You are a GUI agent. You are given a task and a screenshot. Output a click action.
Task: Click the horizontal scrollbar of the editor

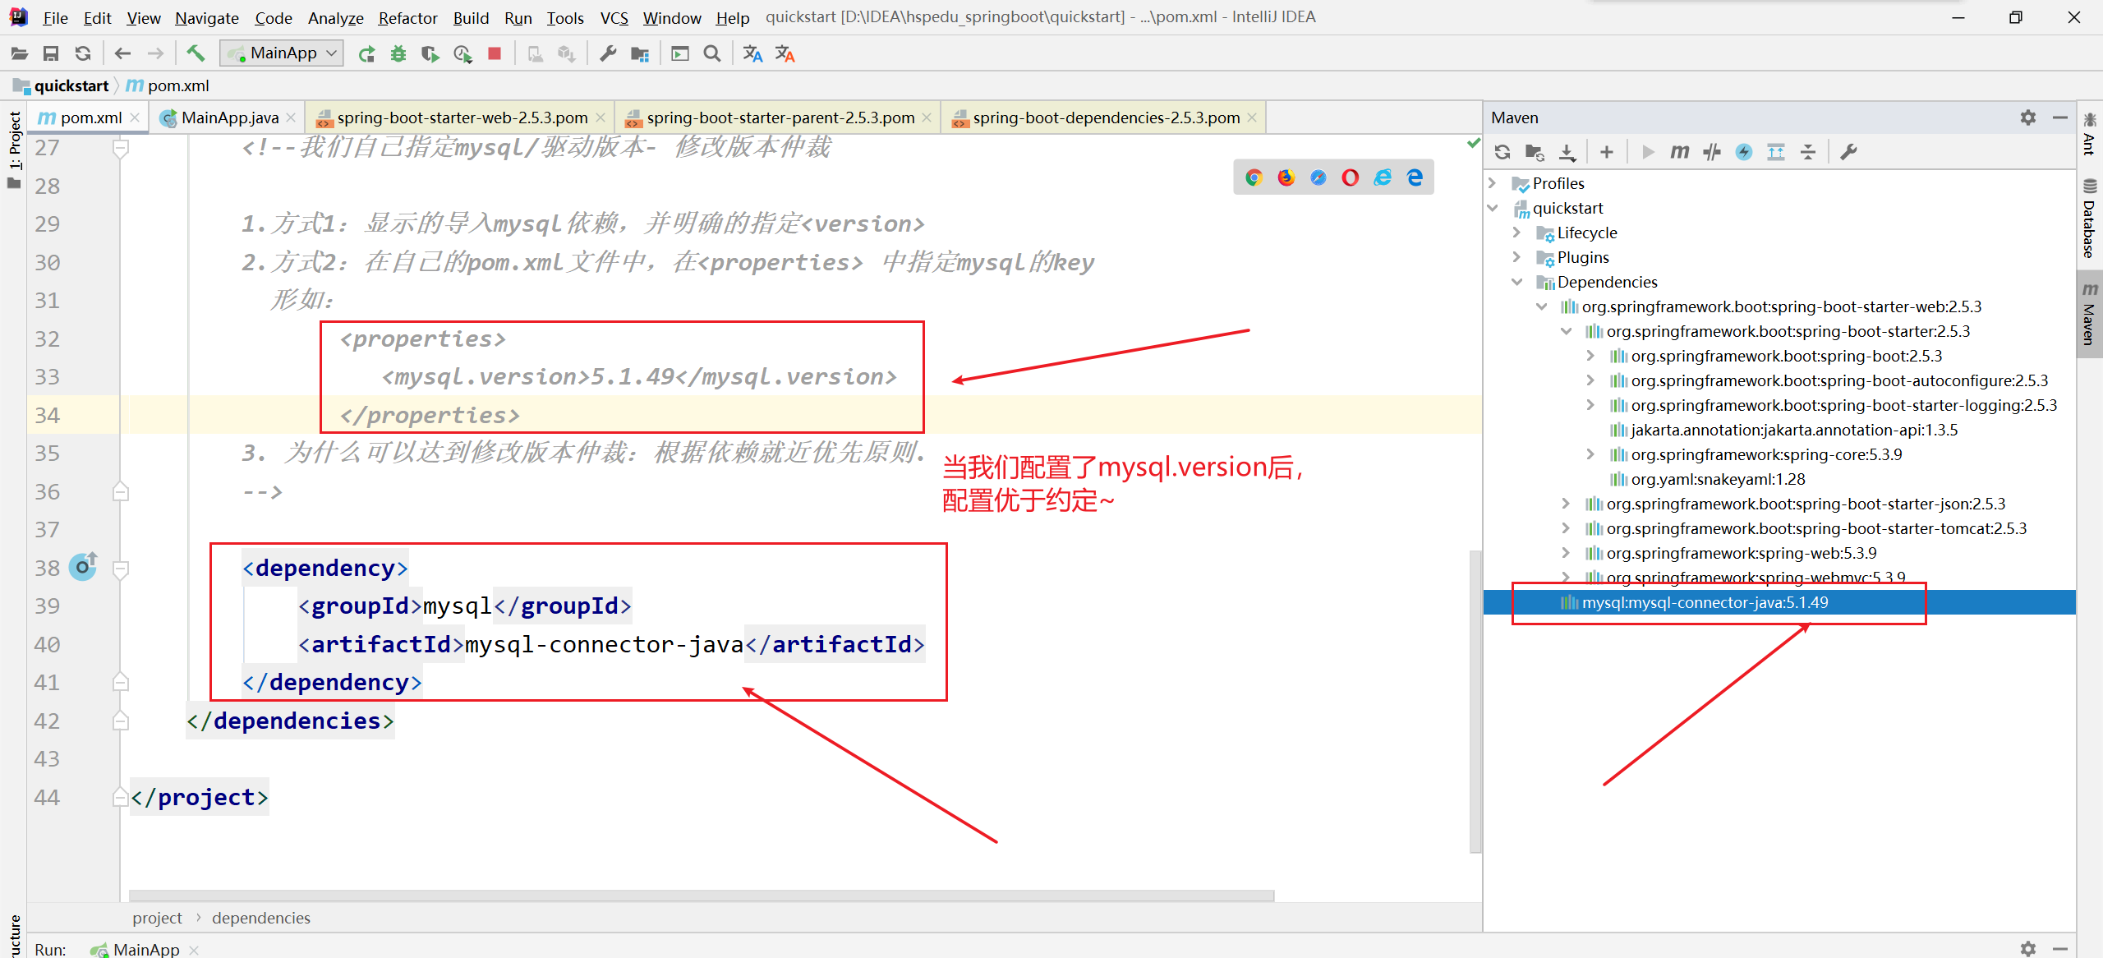[x=701, y=896]
